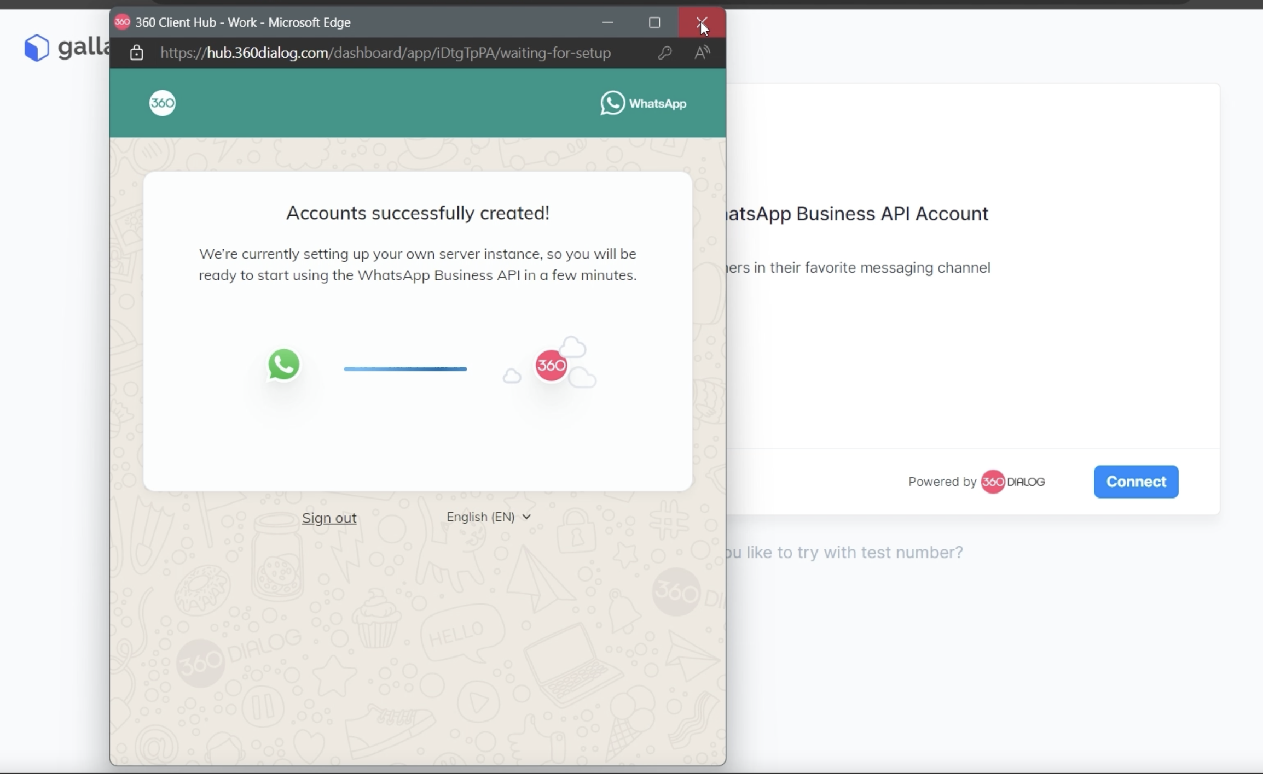The width and height of the screenshot is (1263, 774).
Task: Click the Read aloud icon in address bar
Action: pyautogui.click(x=702, y=53)
